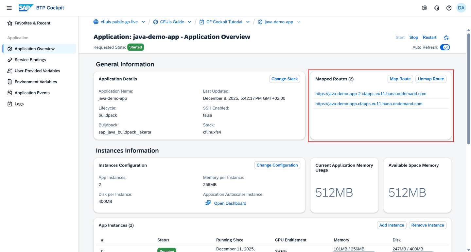Open the help question mark icon

click(x=449, y=8)
